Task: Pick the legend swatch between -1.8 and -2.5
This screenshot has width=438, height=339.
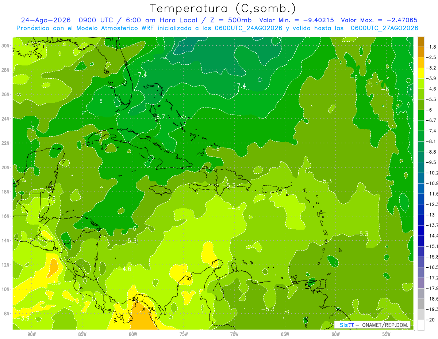Action: pos(421,52)
